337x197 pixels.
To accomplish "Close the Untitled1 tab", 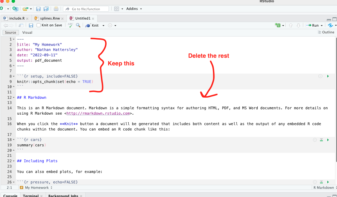I will click(x=93, y=19).
